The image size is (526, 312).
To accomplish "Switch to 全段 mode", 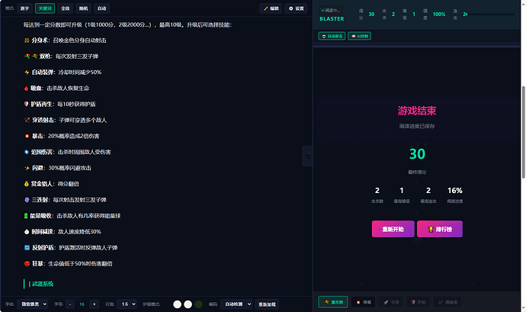I will pos(66,8).
